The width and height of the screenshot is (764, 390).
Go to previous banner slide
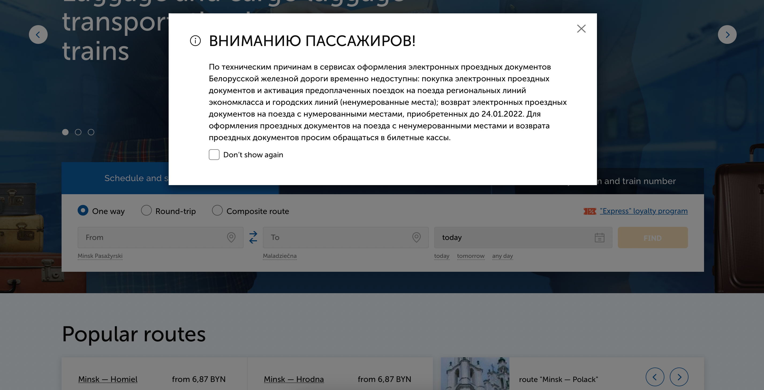coord(38,35)
